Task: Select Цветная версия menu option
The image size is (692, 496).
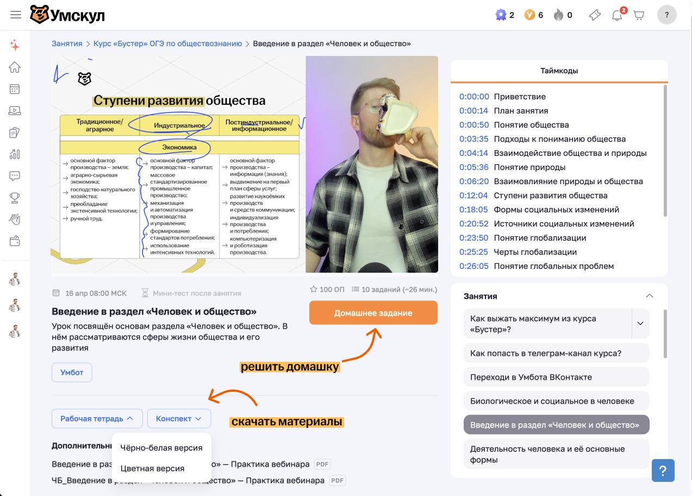Action: tap(153, 468)
